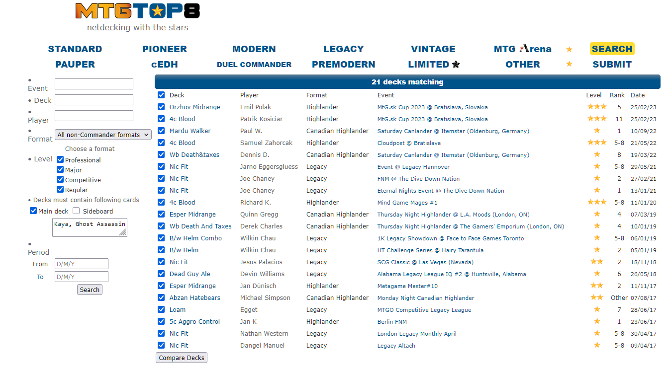Click the level stars in Jesus Palacios's row
Viewport: 668px width, 367px height.
pos(597,262)
